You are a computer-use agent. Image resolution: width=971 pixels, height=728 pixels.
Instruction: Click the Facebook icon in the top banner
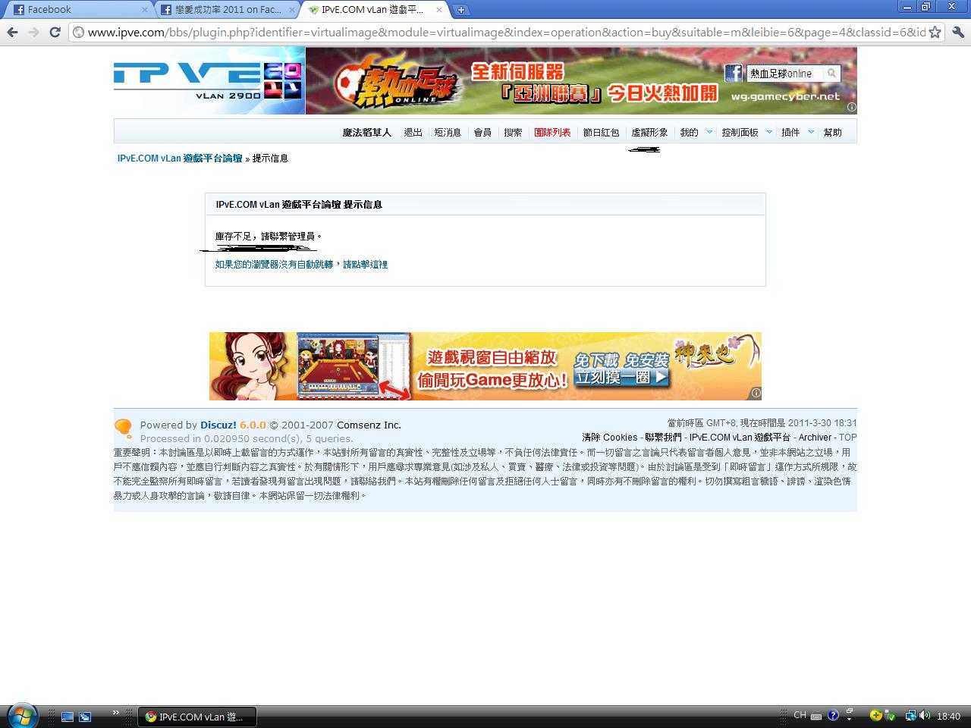click(733, 73)
